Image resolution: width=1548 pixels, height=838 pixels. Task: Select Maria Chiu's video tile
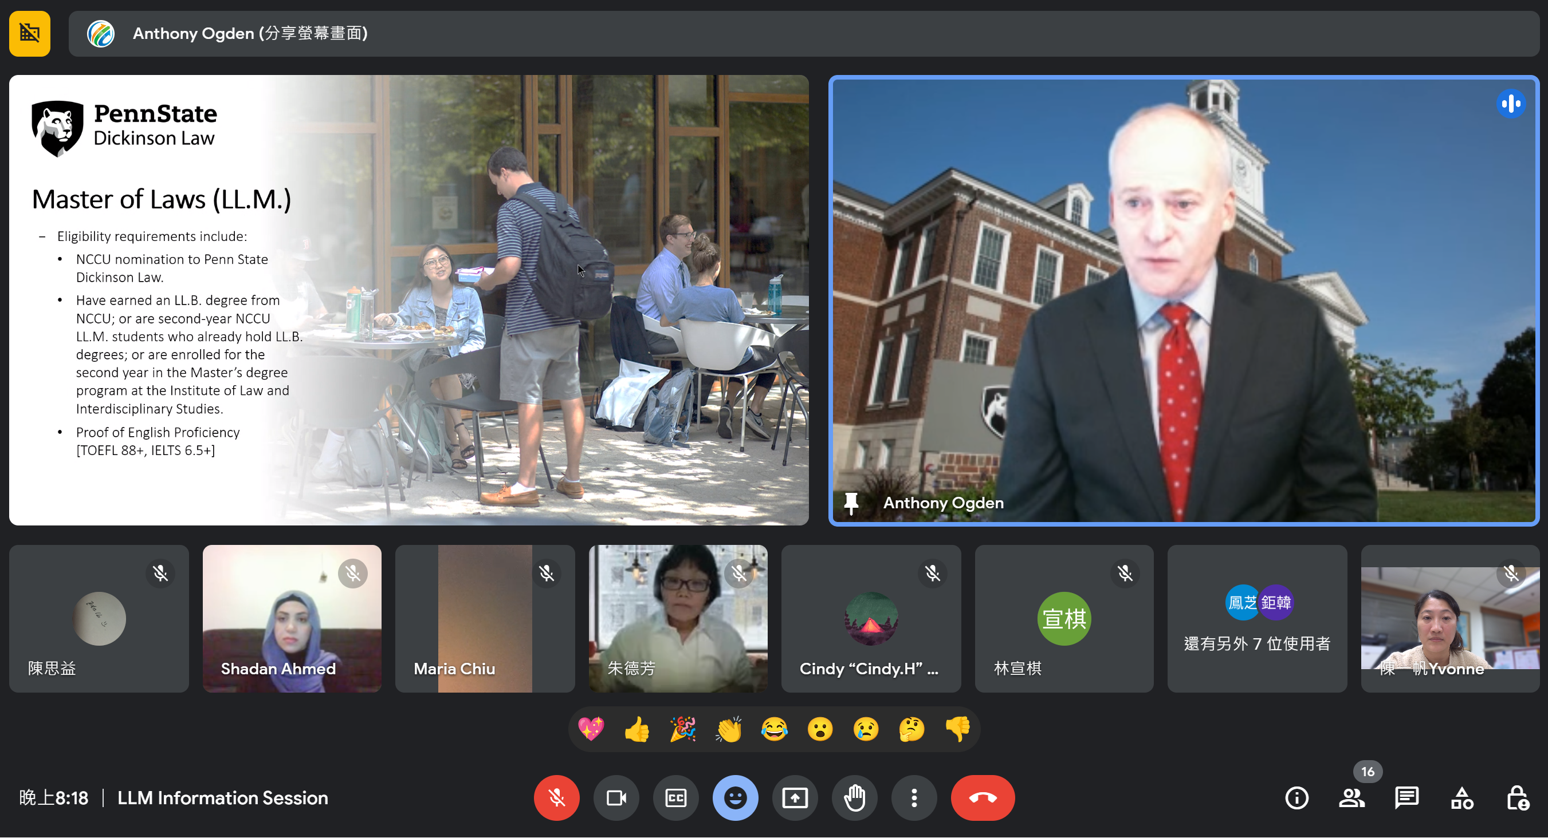coord(485,619)
